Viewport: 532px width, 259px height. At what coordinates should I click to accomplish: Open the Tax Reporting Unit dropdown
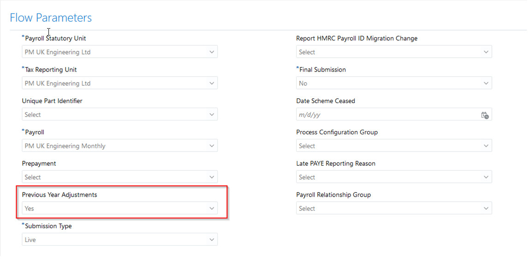point(120,84)
